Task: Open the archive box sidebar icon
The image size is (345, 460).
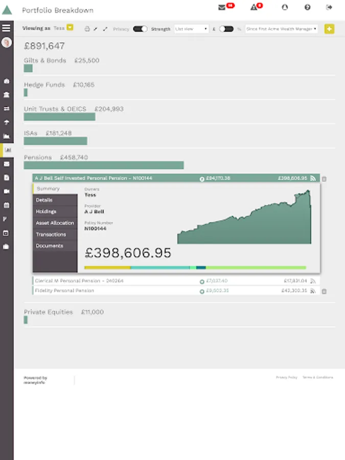Action: click(6, 233)
